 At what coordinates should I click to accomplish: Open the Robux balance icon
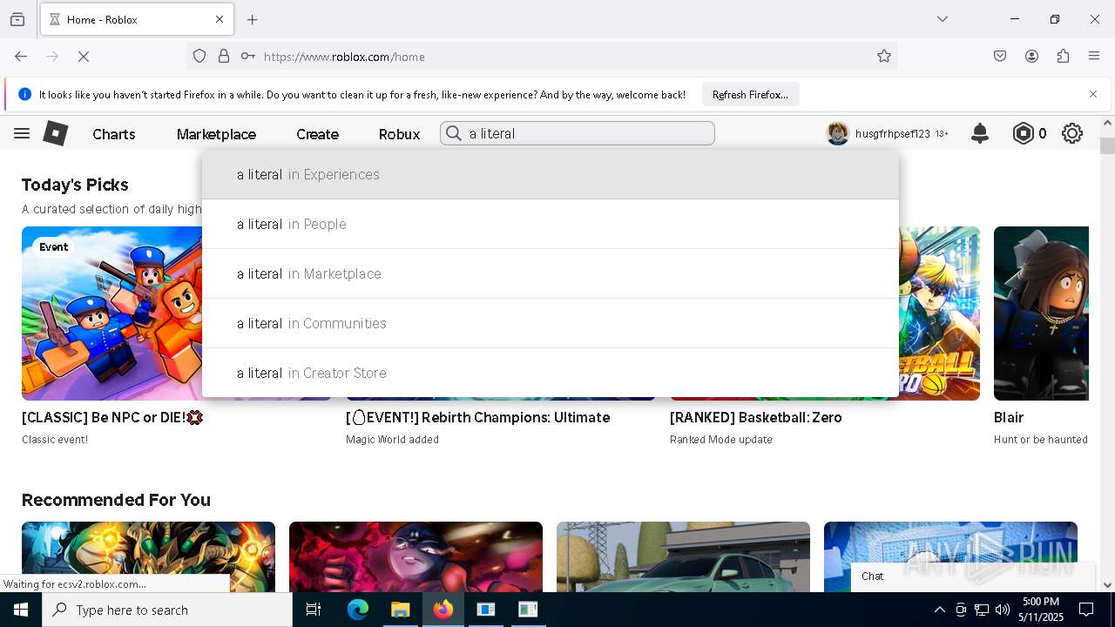[1023, 133]
